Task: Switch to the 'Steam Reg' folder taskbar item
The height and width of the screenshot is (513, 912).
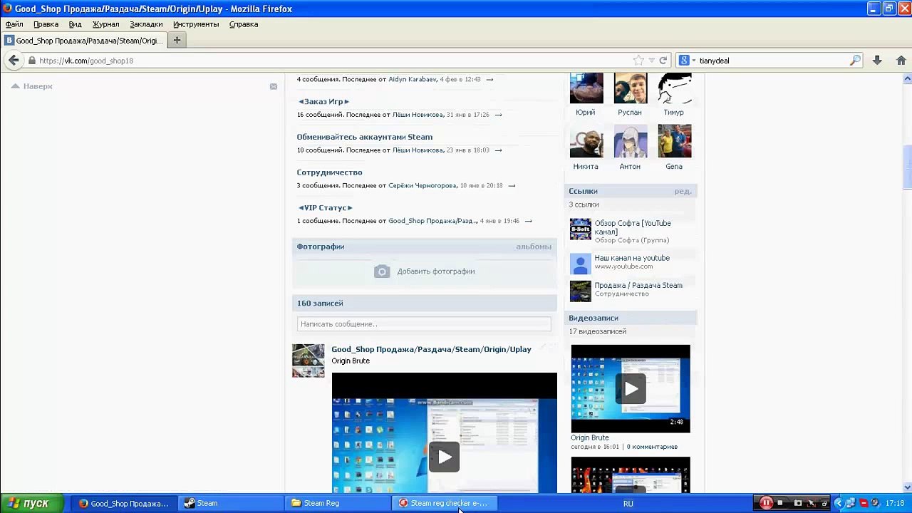Action: [x=336, y=503]
